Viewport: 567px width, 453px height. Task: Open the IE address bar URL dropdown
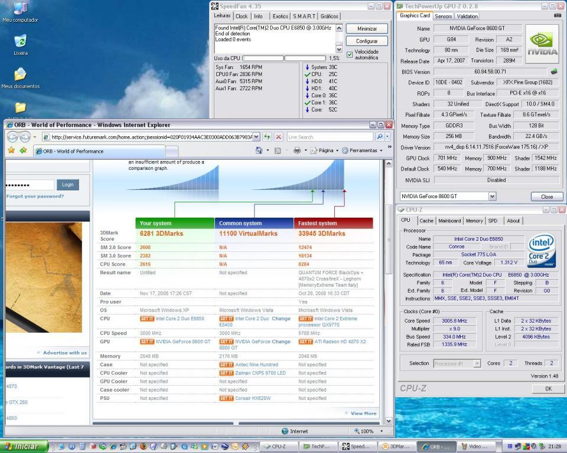point(256,137)
